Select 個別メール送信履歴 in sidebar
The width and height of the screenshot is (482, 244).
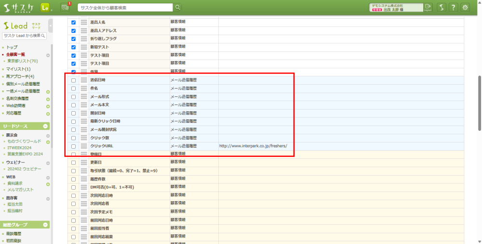[x=23, y=84]
